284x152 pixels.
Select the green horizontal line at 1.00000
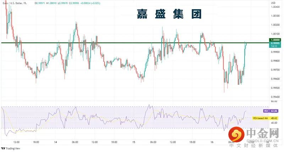tap(135, 43)
